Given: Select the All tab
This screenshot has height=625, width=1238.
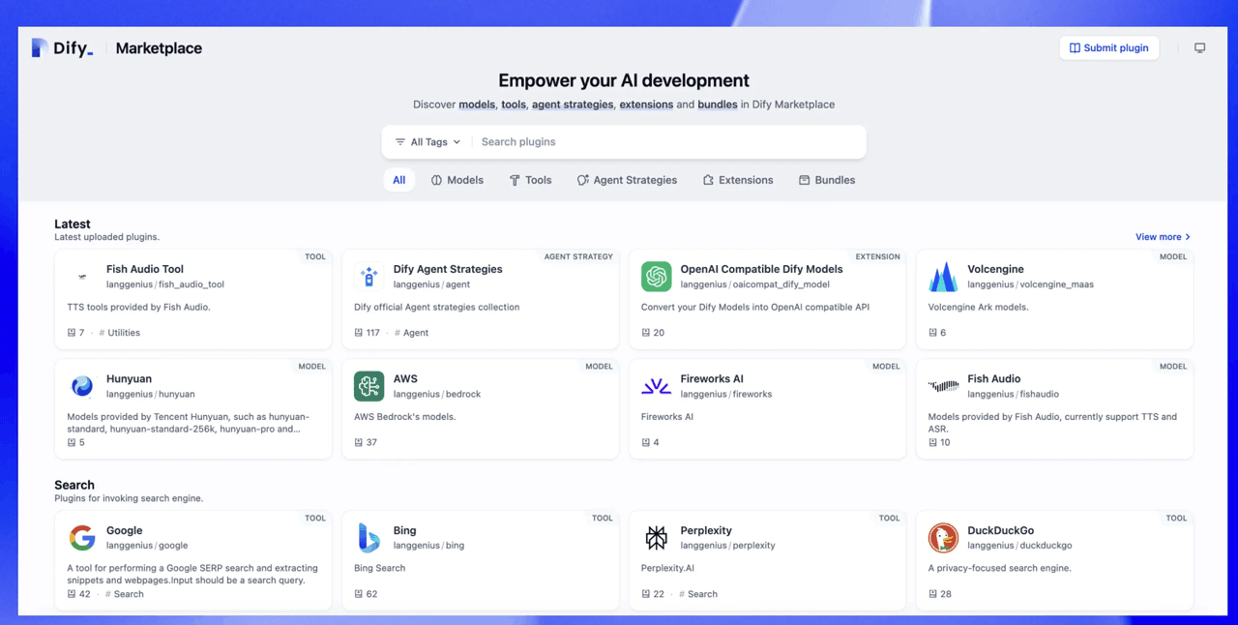Looking at the screenshot, I should [x=398, y=180].
